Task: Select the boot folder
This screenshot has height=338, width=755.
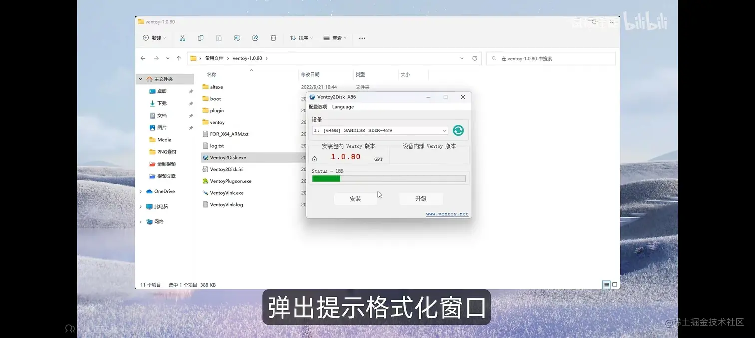Action: tap(215, 99)
